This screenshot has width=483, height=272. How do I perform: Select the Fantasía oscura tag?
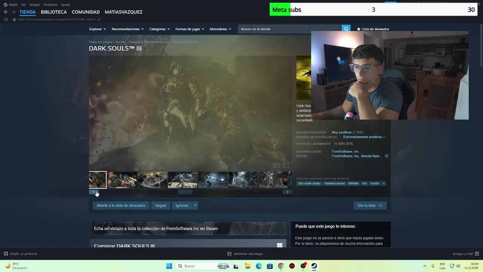(334, 184)
